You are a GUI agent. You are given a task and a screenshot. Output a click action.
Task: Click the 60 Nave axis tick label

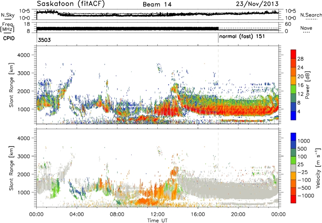[x=288, y=24]
